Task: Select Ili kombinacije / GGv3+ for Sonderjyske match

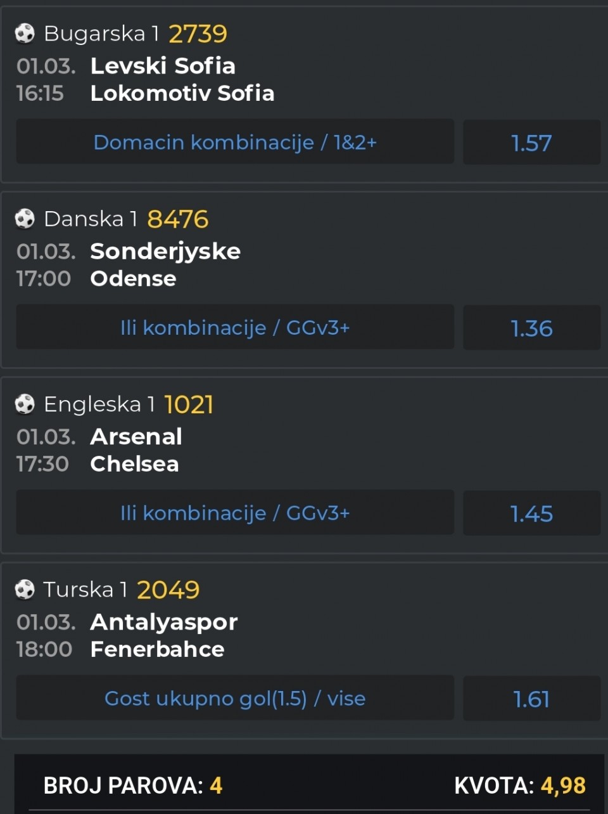Action: click(235, 328)
